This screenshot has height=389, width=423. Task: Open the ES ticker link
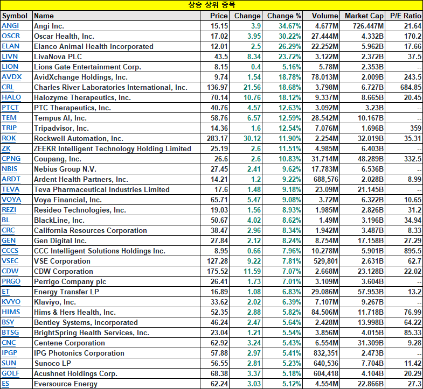point(5,384)
